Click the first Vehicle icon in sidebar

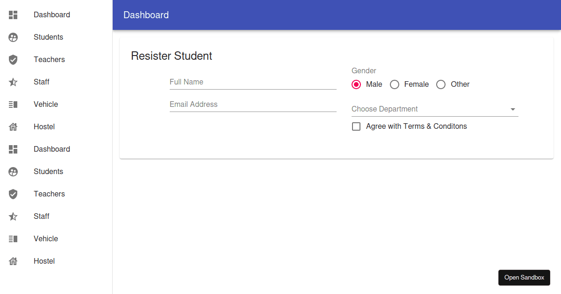[13, 105]
